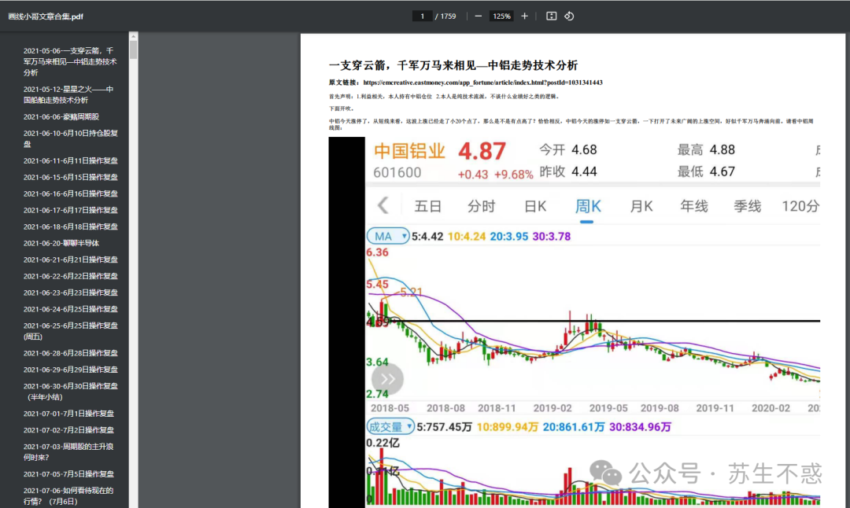Screen dimensions: 850x508
Task: Switch to the 日K chart tab
Action: (535, 206)
